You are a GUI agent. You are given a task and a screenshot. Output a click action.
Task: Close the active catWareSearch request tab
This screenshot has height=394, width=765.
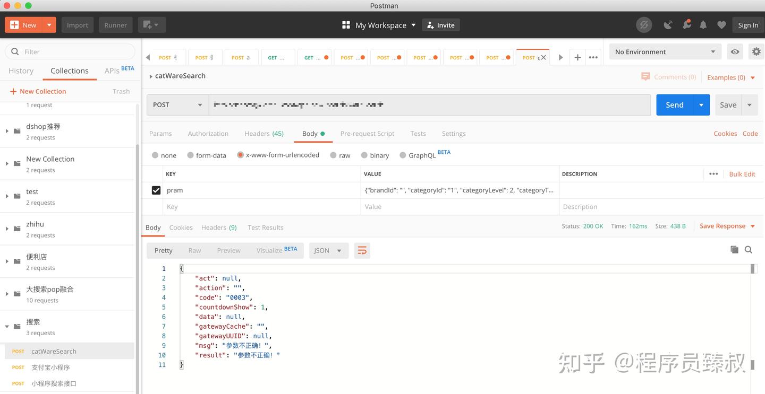click(543, 57)
